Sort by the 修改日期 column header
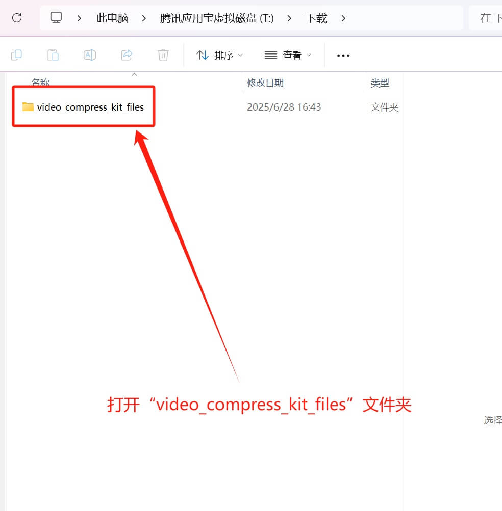502x511 pixels. (265, 83)
